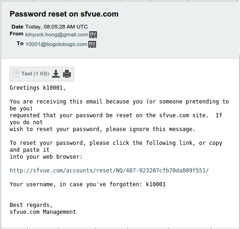The image size is (240, 229).
Task: Open the 10001@bogotobogo.com recipient link
Action: click(56, 44)
